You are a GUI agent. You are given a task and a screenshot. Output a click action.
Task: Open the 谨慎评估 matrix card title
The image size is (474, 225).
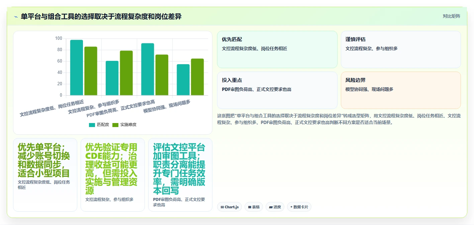tap(356, 39)
